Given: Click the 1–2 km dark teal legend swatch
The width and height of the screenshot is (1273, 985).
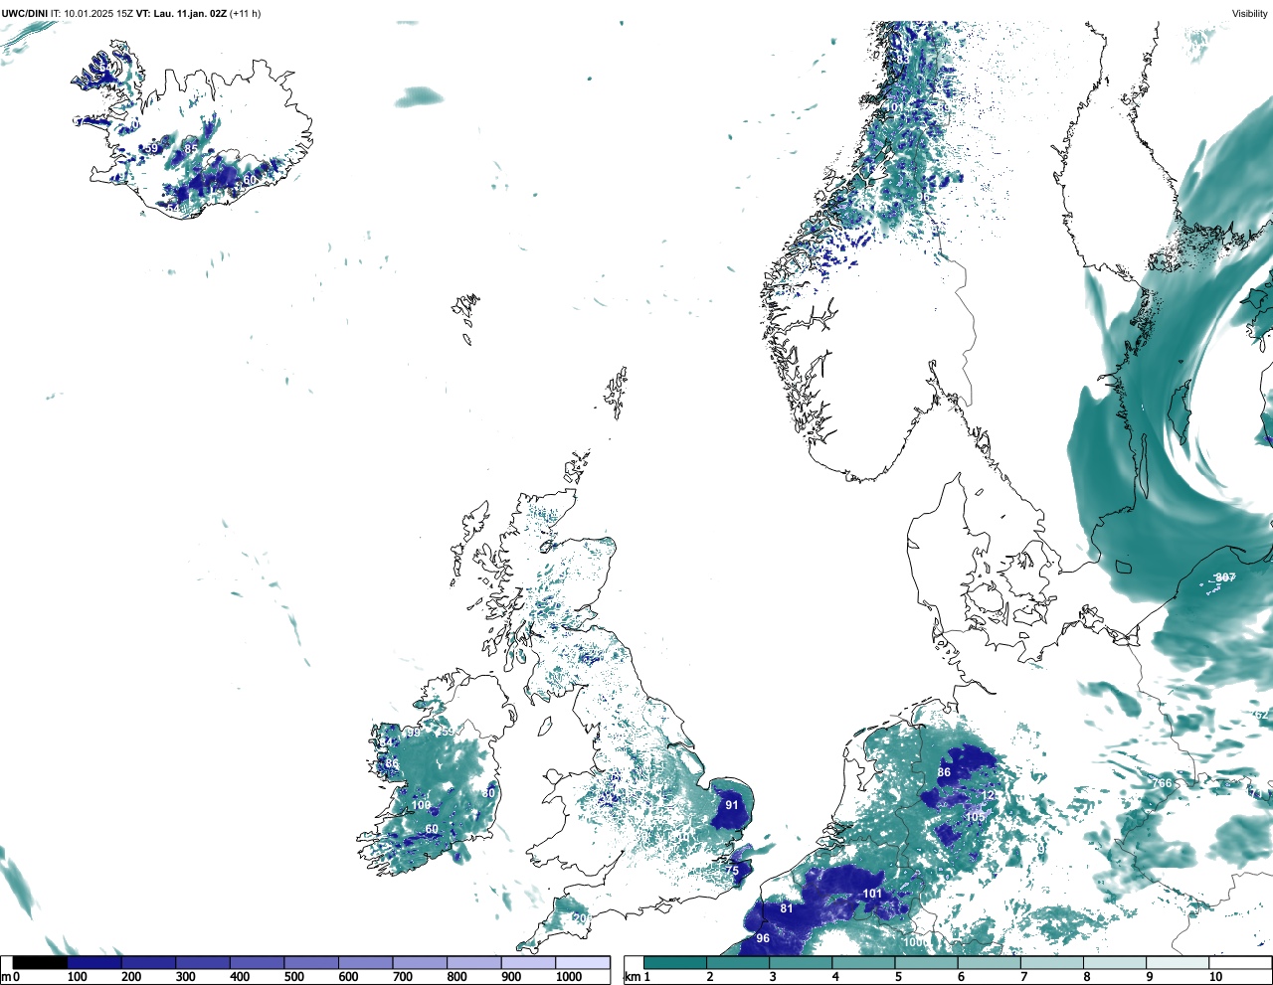Looking at the screenshot, I should [x=675, y=962].
